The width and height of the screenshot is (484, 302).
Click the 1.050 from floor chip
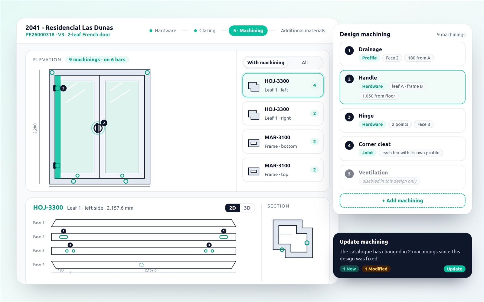click(x=379, y=96)
